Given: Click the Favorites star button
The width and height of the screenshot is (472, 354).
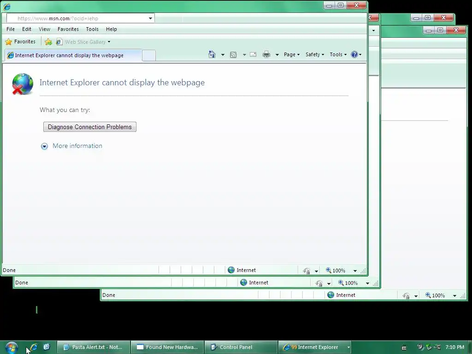Looking at the screenshot, I should (20, 41).
